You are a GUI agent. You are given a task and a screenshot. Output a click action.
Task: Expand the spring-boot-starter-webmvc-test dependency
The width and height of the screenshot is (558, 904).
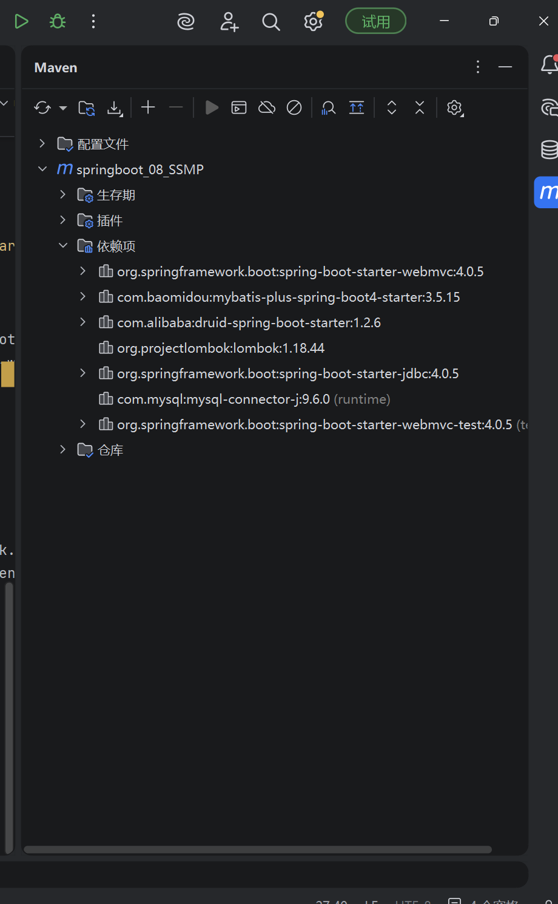[83, 424]
